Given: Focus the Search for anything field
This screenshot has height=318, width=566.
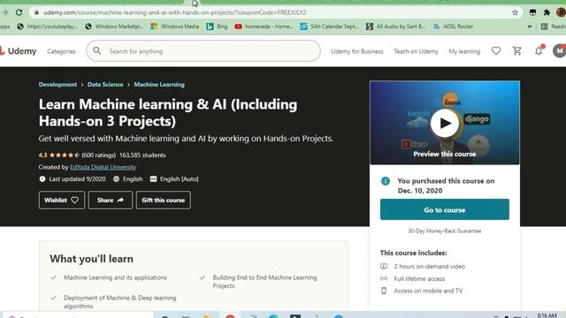Looking at the screenshot, I should click(x=203, y=51).
